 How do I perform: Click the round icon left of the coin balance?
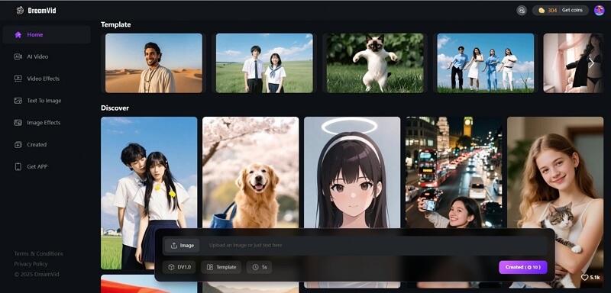pos(522,11)
